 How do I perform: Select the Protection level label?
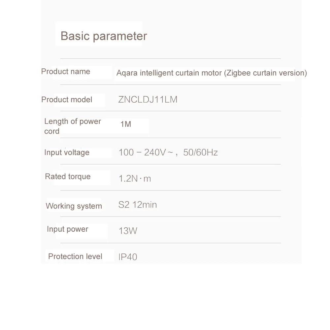pyautogui.click(x=75, y=256)
